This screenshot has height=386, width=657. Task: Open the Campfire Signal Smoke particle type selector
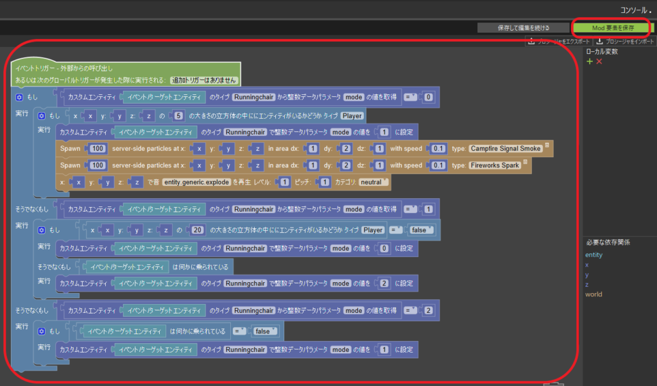(506, 148)
